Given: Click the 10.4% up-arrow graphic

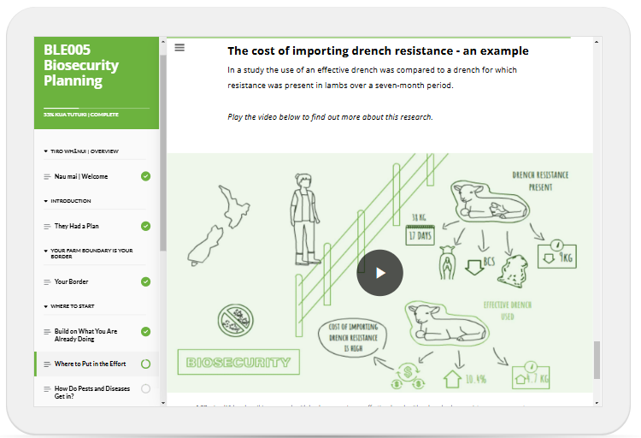Looking at the screenshot, I should tap(465, 379).
